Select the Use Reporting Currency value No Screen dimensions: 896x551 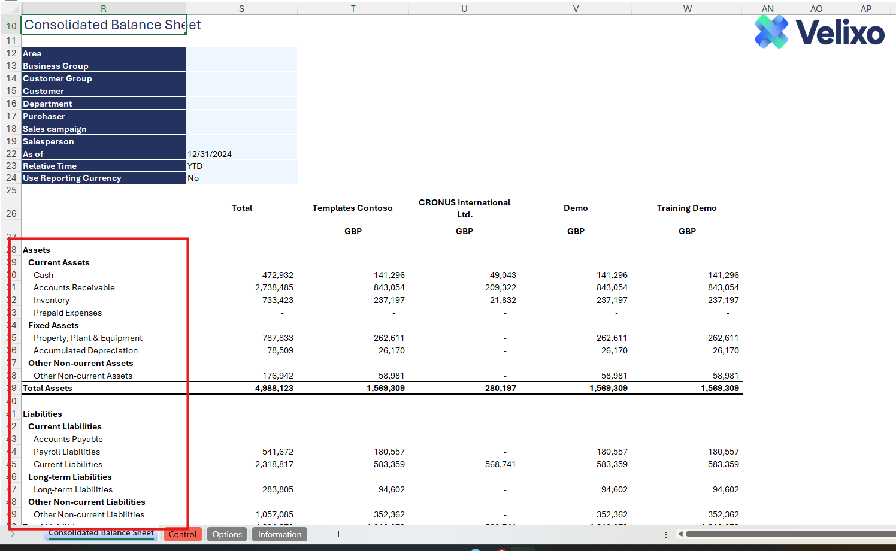click(x=241, y=178)
